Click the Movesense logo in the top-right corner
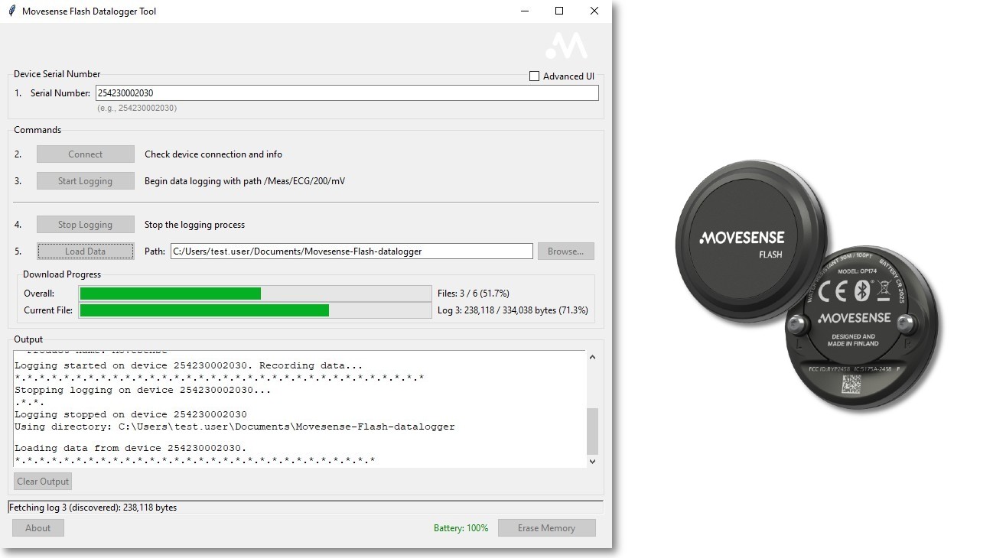Screen dimensions: 993x558 (566, 46)
